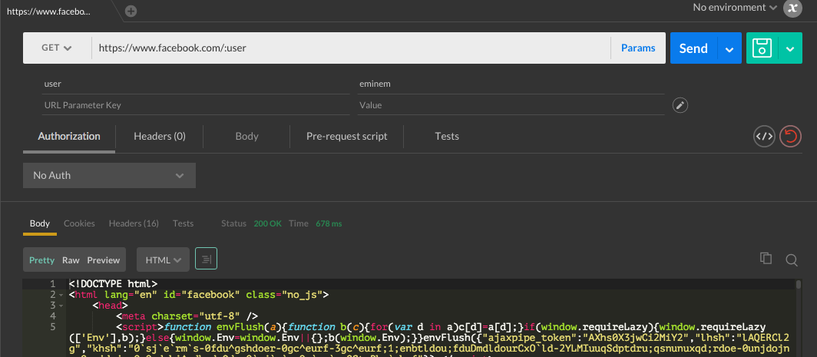Open the response Headers (16) tab
The height and width of the screenshot is (357, 817).
(134, 223)
